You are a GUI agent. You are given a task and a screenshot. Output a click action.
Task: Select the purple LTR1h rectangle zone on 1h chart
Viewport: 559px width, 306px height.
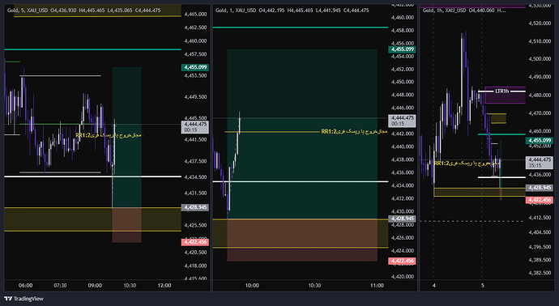[x=505, y=95]
